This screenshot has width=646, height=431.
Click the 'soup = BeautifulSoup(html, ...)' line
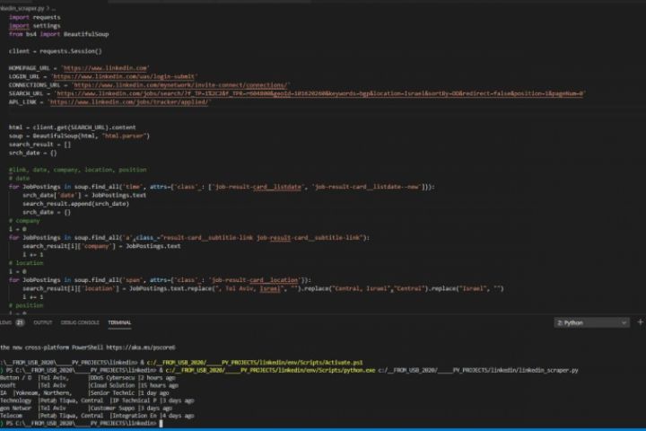coord(79,136)
